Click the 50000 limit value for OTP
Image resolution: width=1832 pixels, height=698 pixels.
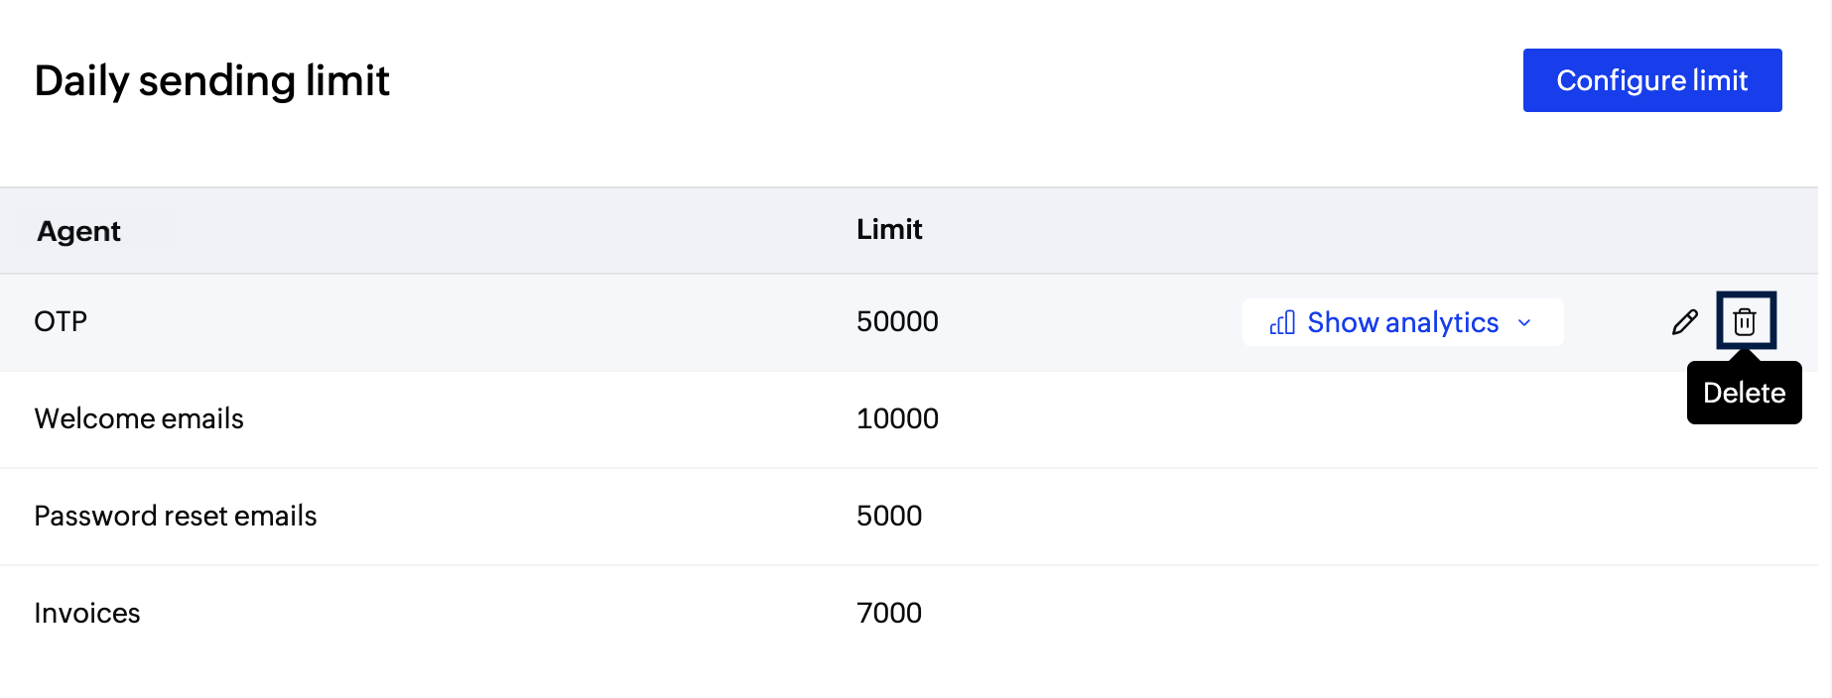point(897,321)
